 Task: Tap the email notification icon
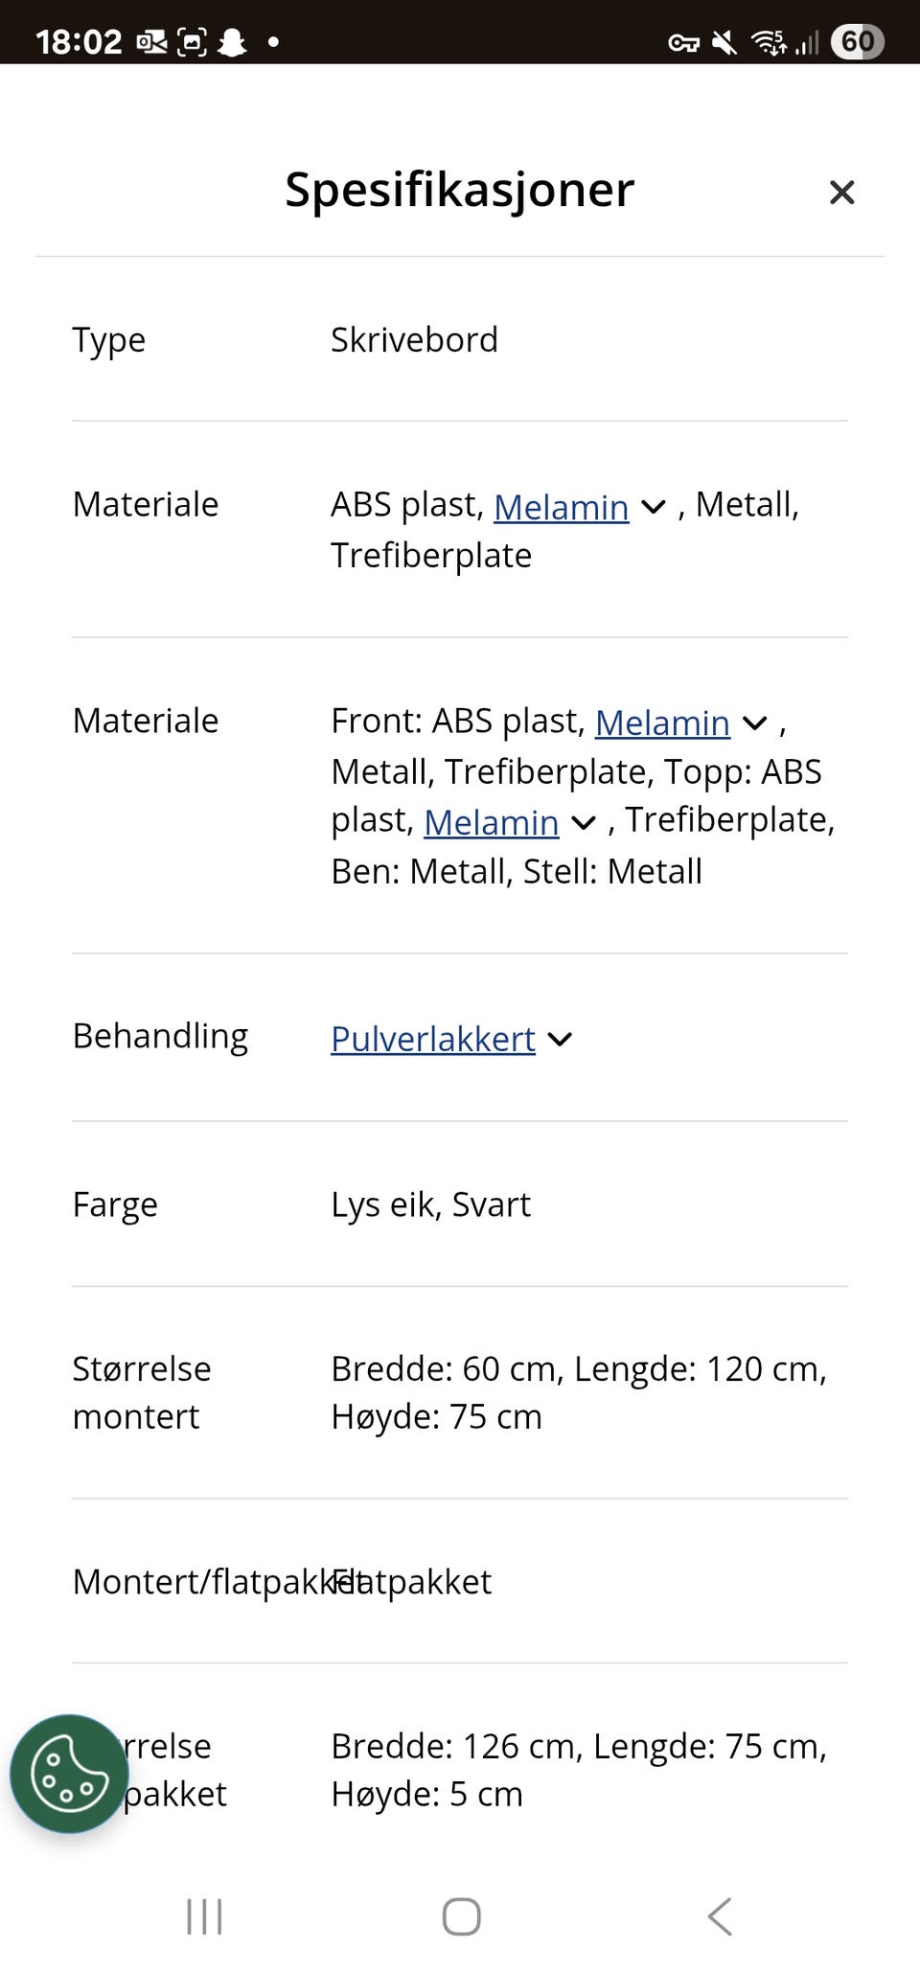151,40
